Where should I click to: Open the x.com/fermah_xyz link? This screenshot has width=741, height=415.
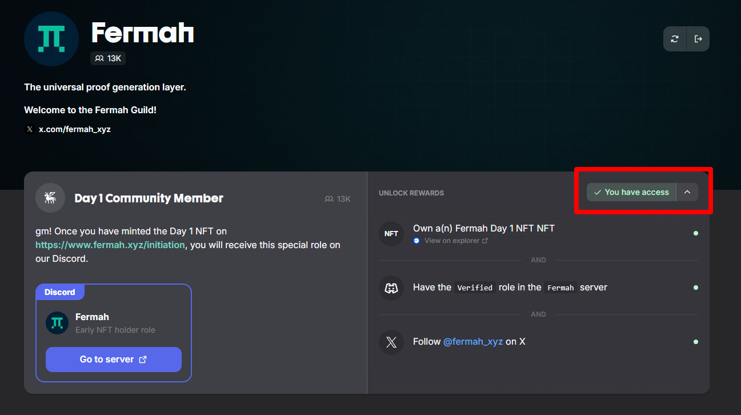click(75, 129)
